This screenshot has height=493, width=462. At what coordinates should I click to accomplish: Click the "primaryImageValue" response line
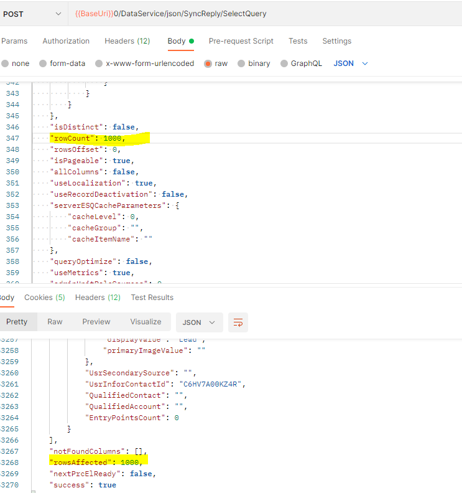point(154,350)
